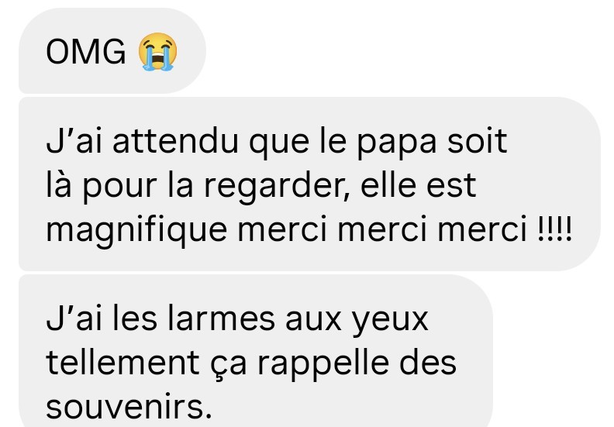Click the word "yeux"
The width and height of the screenshot is (614, 427).
[x=390, y=322]
